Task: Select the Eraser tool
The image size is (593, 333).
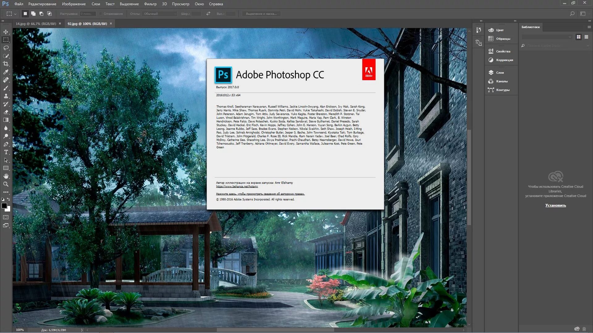Action: pyautogui.click(x=6, y=112)
